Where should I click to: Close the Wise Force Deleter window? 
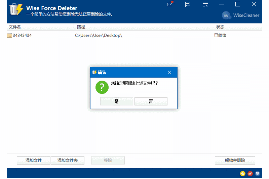(x=254, y=4)
